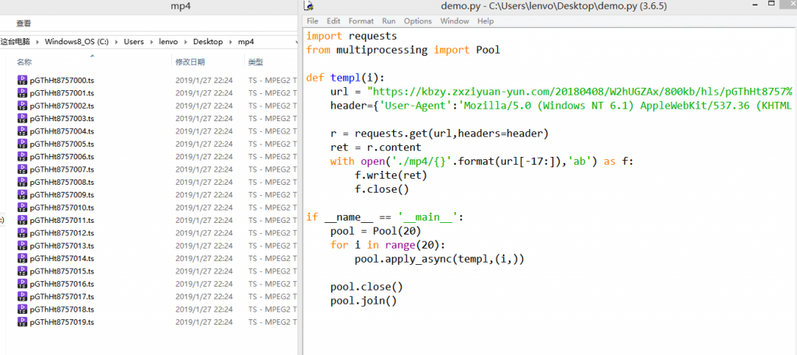The height and width of the screenshot is (355, 797).
Task: Sort files by 类型 column header
Action: click(255, 62)
